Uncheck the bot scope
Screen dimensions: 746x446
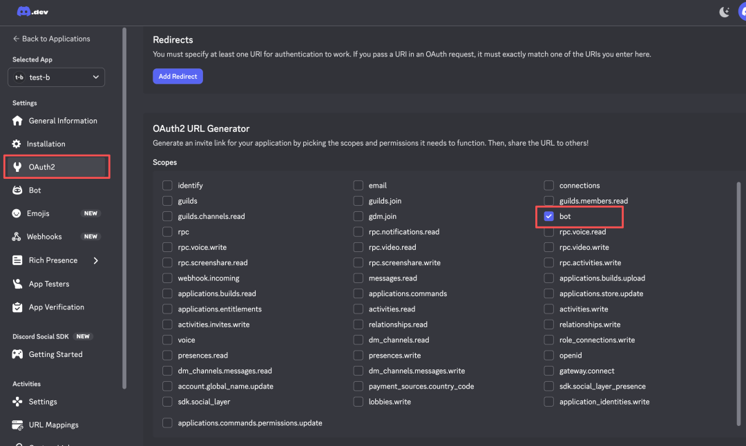(548, 216)
